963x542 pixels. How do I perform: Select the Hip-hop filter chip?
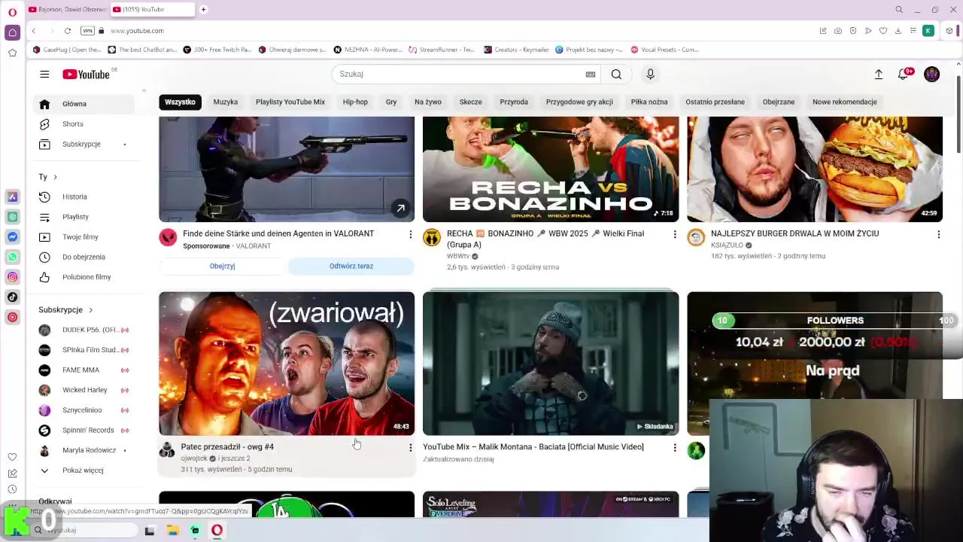pos(355,102)
